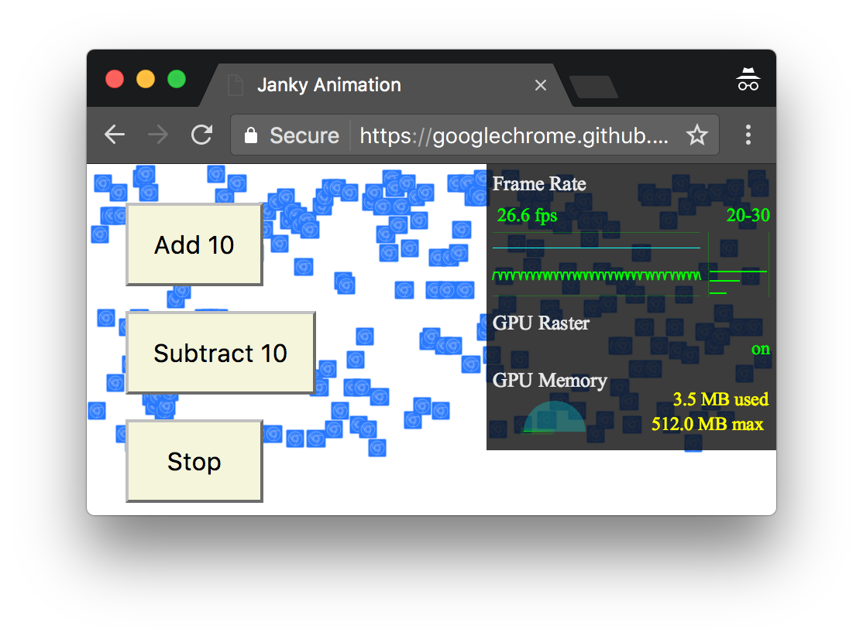Click the bookmark star icon
This screenshot has height=639, width=863.
click(696, 135)
